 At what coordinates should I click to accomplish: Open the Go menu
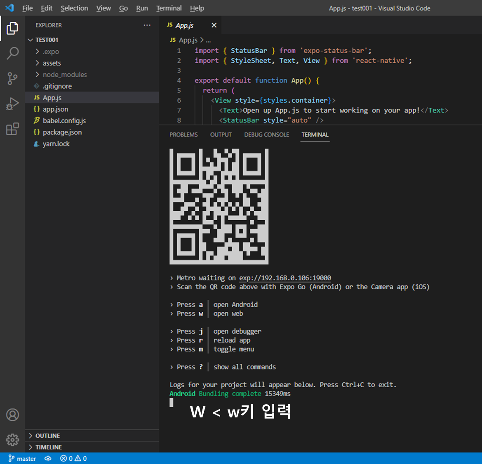point(123,8)
